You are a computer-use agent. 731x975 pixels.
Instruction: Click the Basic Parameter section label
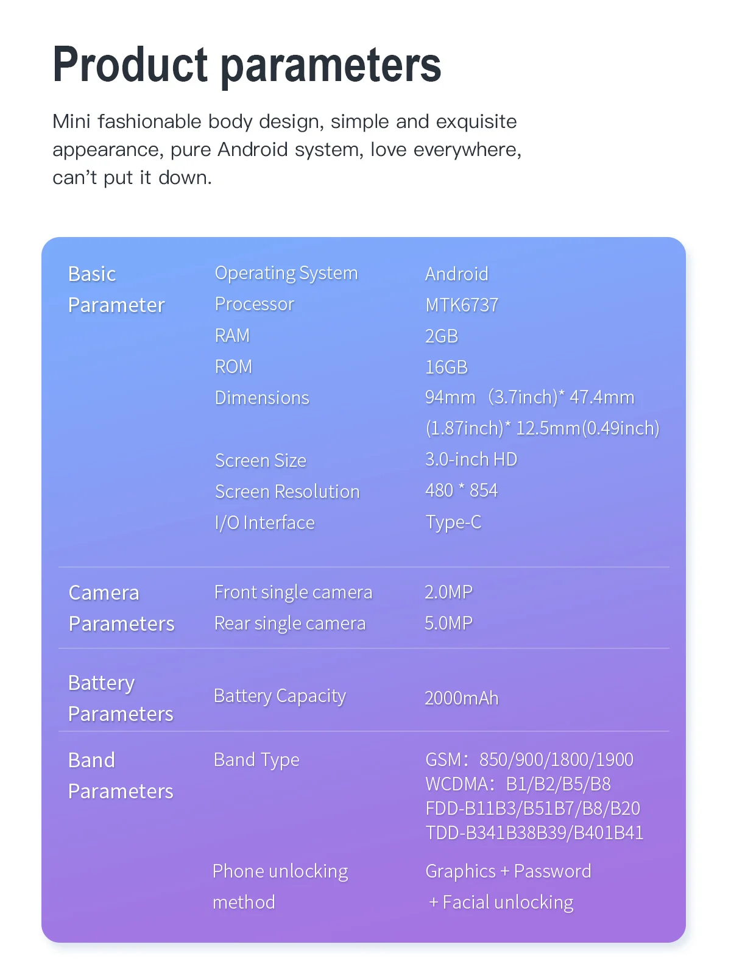[116, 289]
